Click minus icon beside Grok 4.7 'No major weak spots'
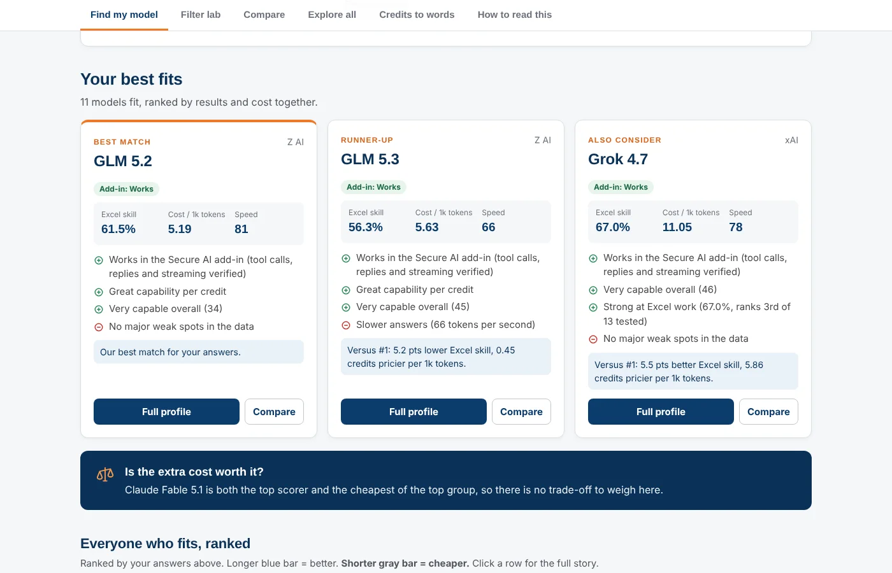This screenshot has width=892, height=573. click(593, 339)
